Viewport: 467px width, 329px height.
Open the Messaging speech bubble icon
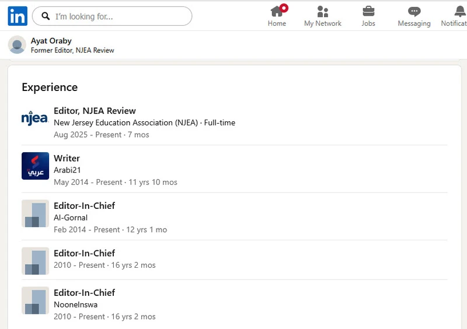(414, 12)
